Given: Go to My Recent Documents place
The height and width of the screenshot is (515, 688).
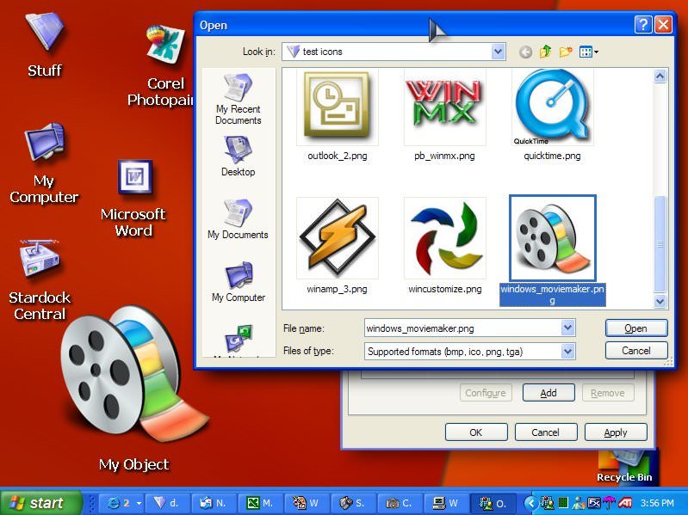Looking at the screenshot, I should tap(238, 100).
